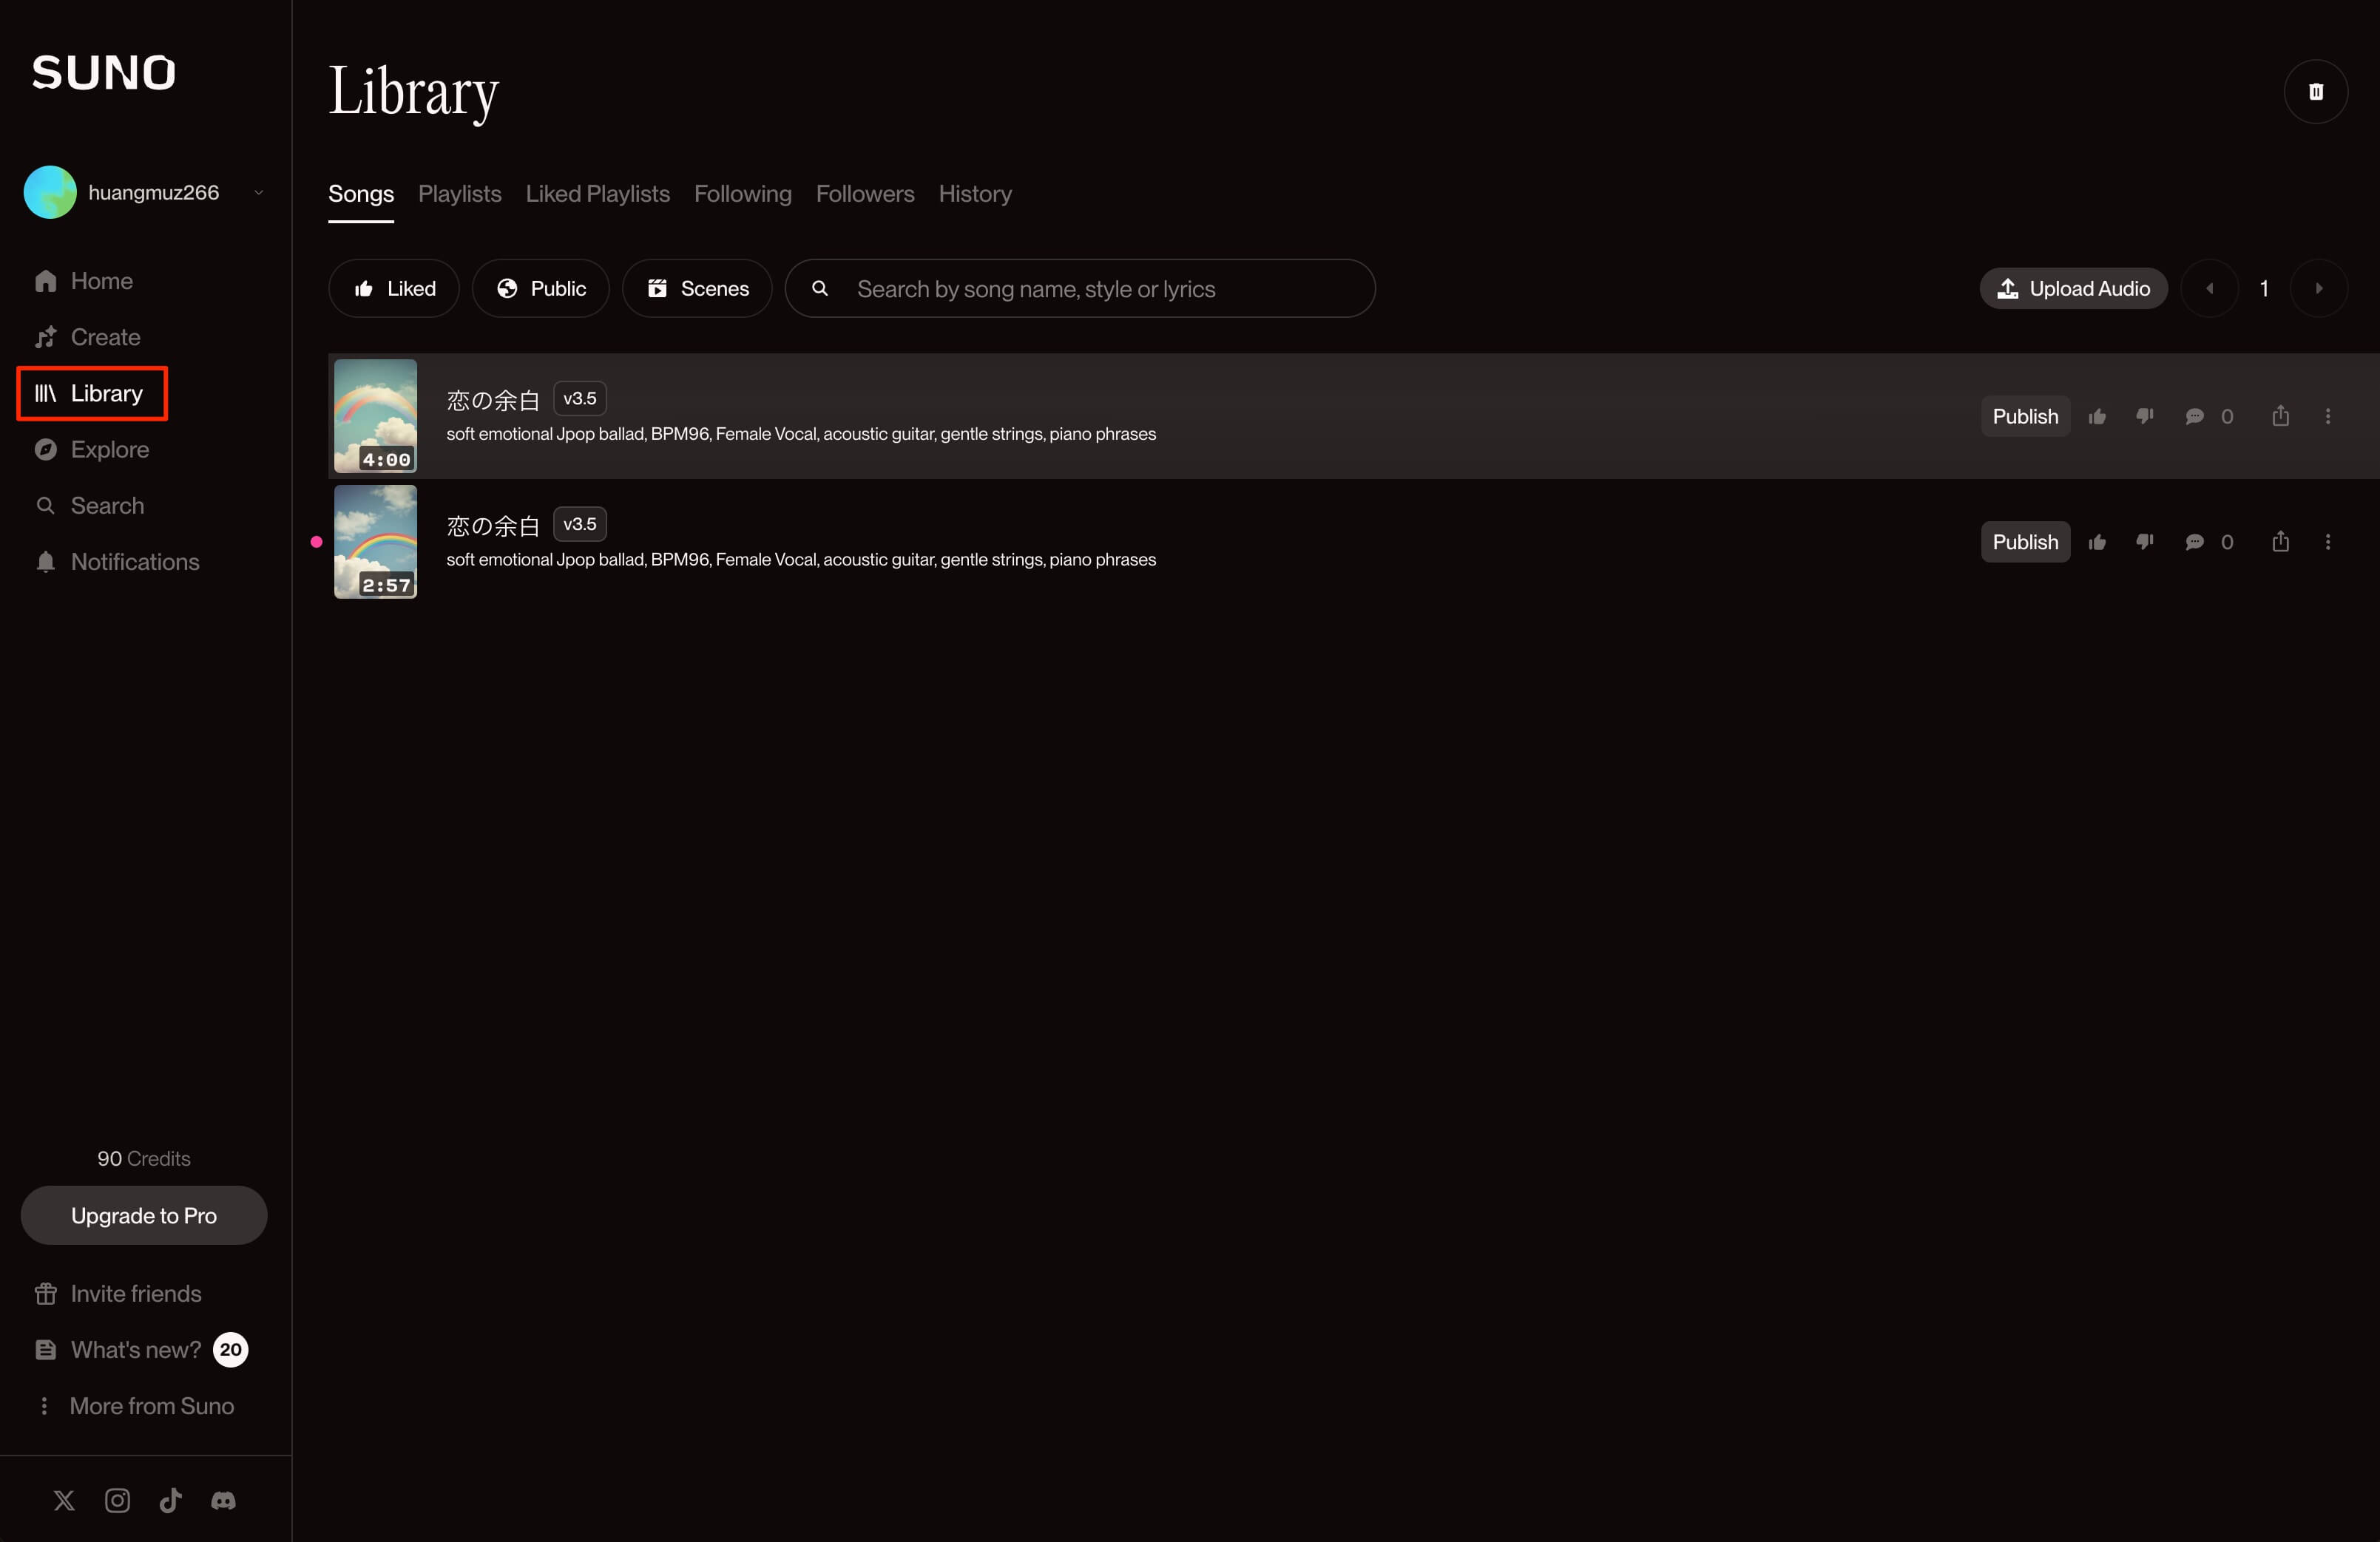Toggle the Liked filter
This screenshot has height=1542, width=2380.
pos(394,289)
